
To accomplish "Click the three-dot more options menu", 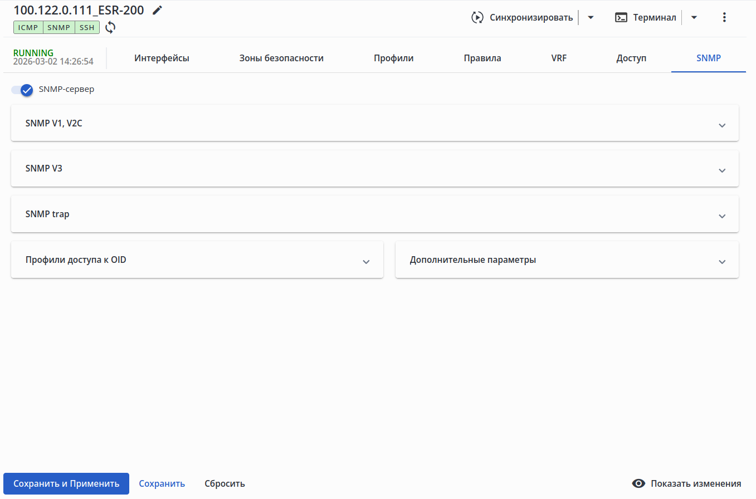I will point(724,17).
